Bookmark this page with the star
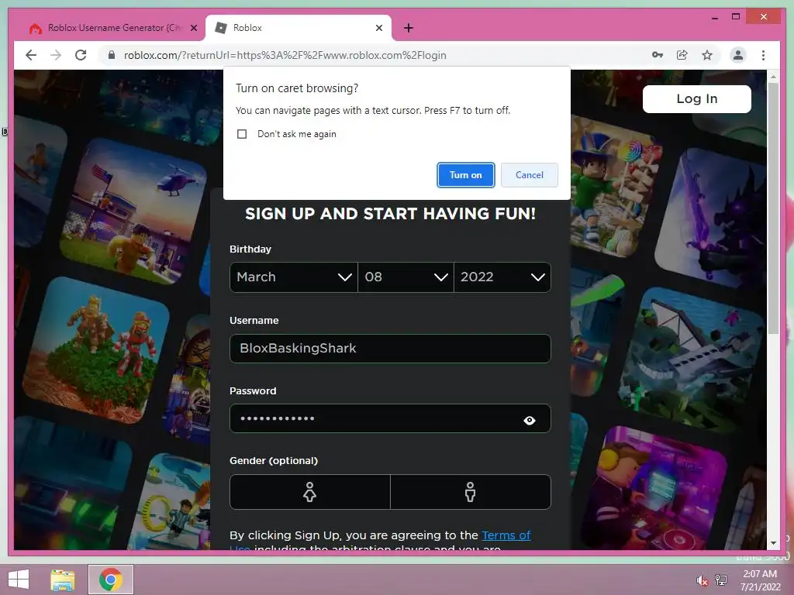794x595 pixels. 707,55
